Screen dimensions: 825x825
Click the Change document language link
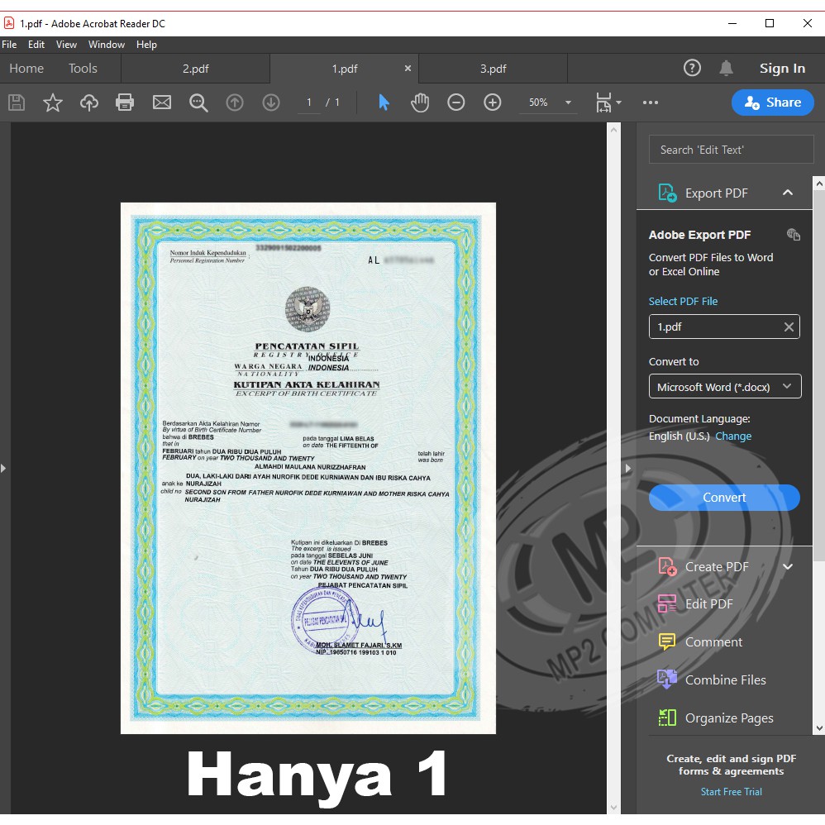[x=733, y=436]
